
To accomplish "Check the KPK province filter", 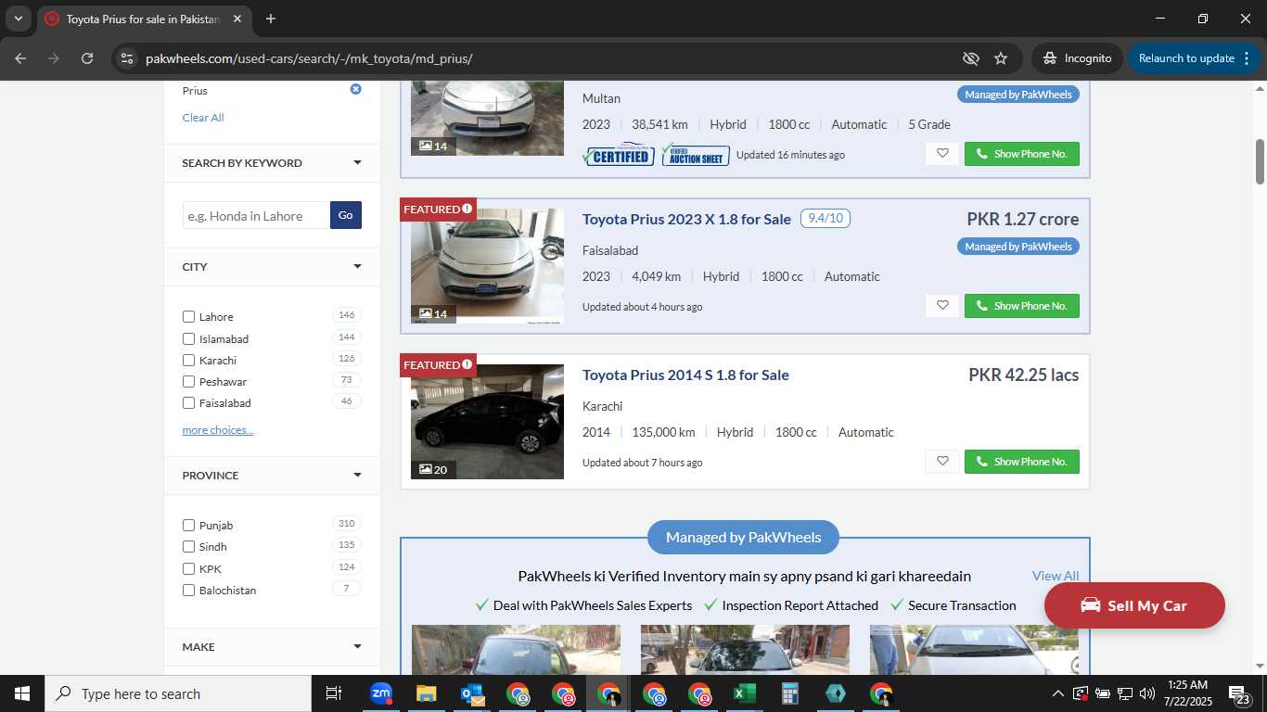I will [189, 569].
